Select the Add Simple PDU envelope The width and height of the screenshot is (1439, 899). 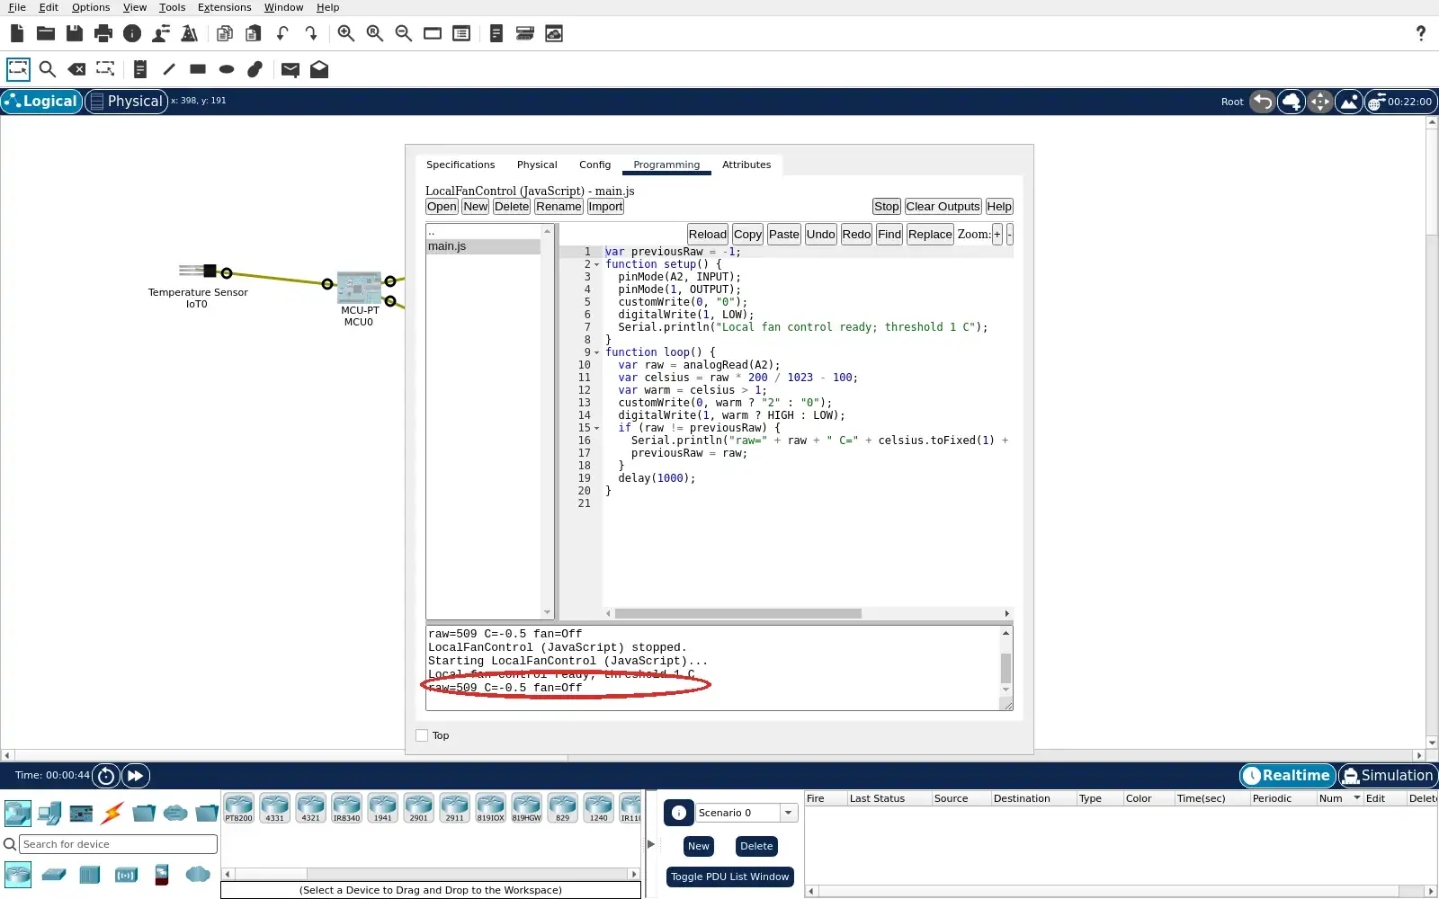pos(290,70)
